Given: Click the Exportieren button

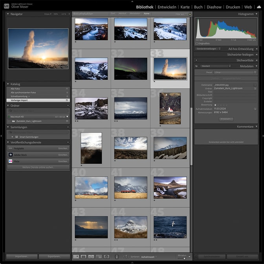Looking at the screenshot, I should click(54, 257).
